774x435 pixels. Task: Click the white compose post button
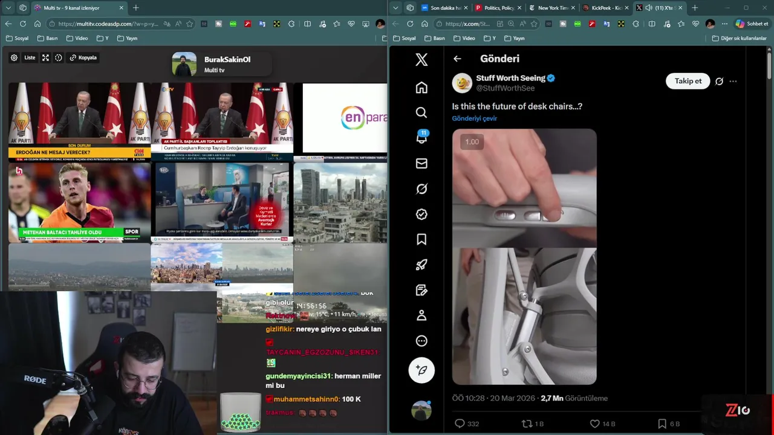tap(421, 370)
